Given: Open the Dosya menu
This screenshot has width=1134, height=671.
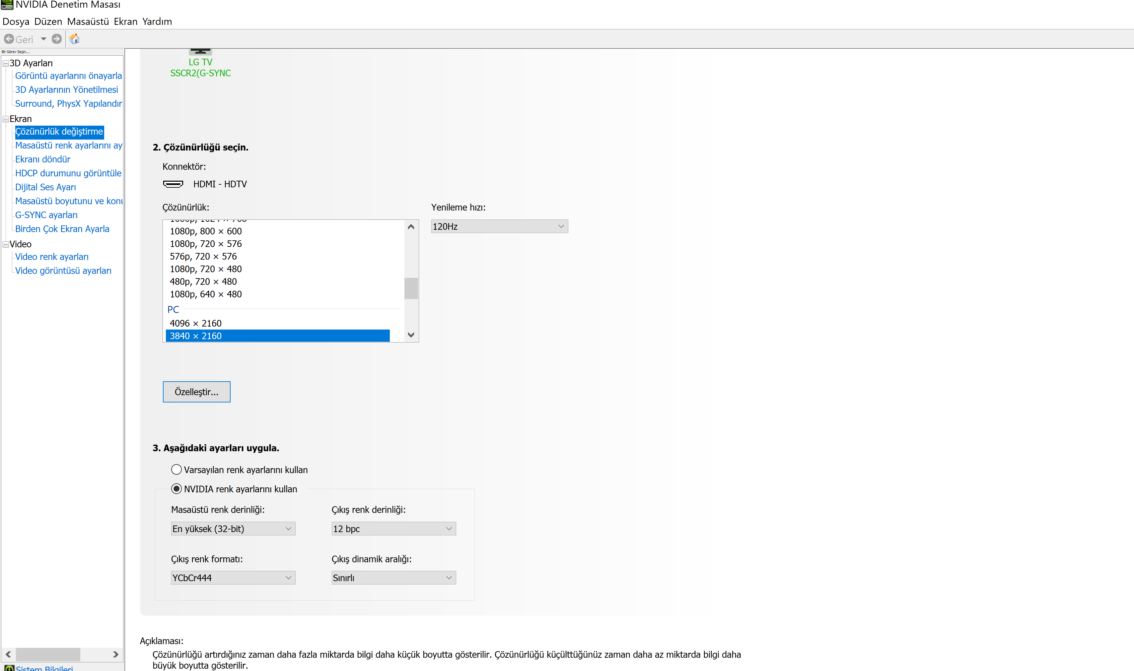Looking at the screenshot, I should click(x=16, y=21).
